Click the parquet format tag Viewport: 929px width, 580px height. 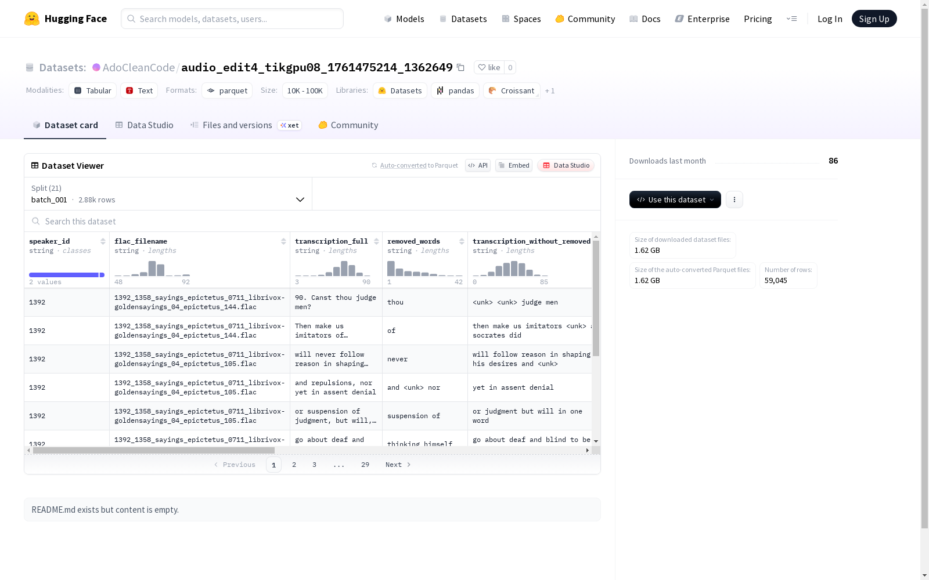227,90
